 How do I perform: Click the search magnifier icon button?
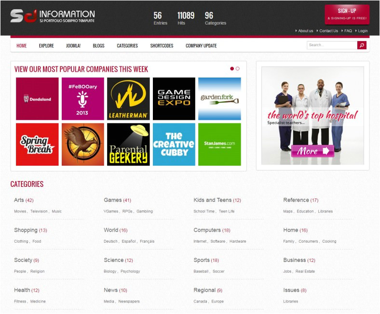(x=362, y=45)
